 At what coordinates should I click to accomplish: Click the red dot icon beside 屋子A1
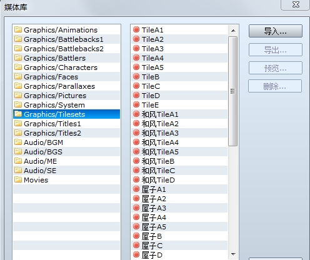pos(136,189)
